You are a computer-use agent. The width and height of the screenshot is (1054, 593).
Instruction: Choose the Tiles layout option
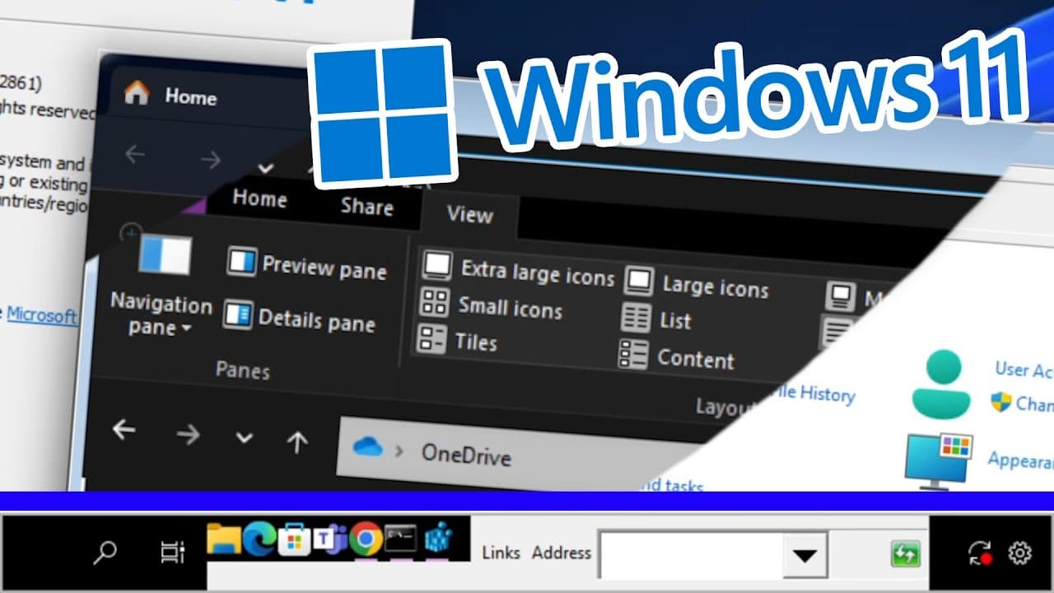tap(457, 340)
